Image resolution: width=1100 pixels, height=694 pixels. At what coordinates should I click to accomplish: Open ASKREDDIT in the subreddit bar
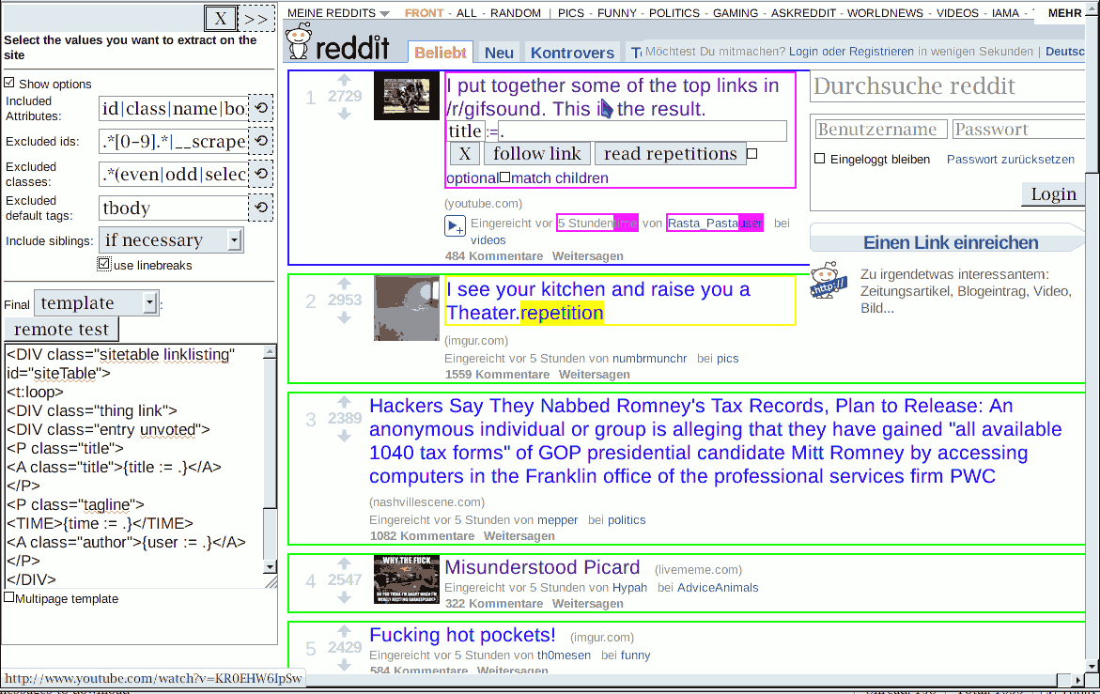pos(803,12)
